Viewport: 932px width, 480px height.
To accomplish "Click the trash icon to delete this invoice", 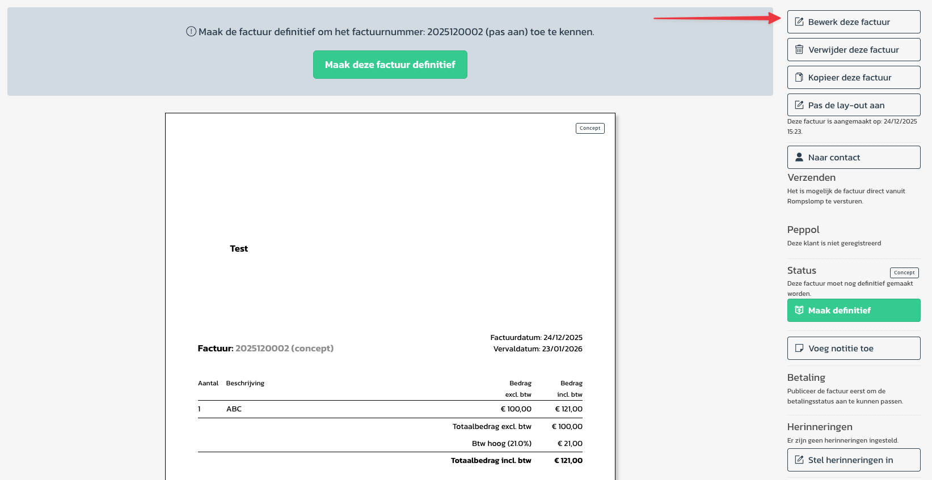I will pos(799,50).
